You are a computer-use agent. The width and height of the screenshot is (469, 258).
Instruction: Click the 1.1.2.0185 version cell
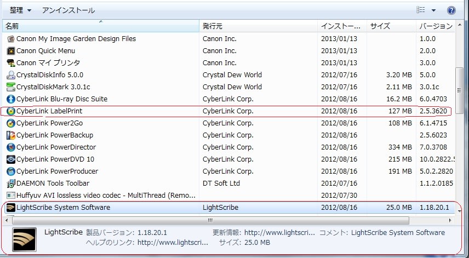click(436, 184)
